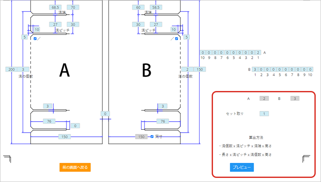Edit panel A's 27 groove pitch field
Viewport: 321px width, 182px height.
click(55, 24)
